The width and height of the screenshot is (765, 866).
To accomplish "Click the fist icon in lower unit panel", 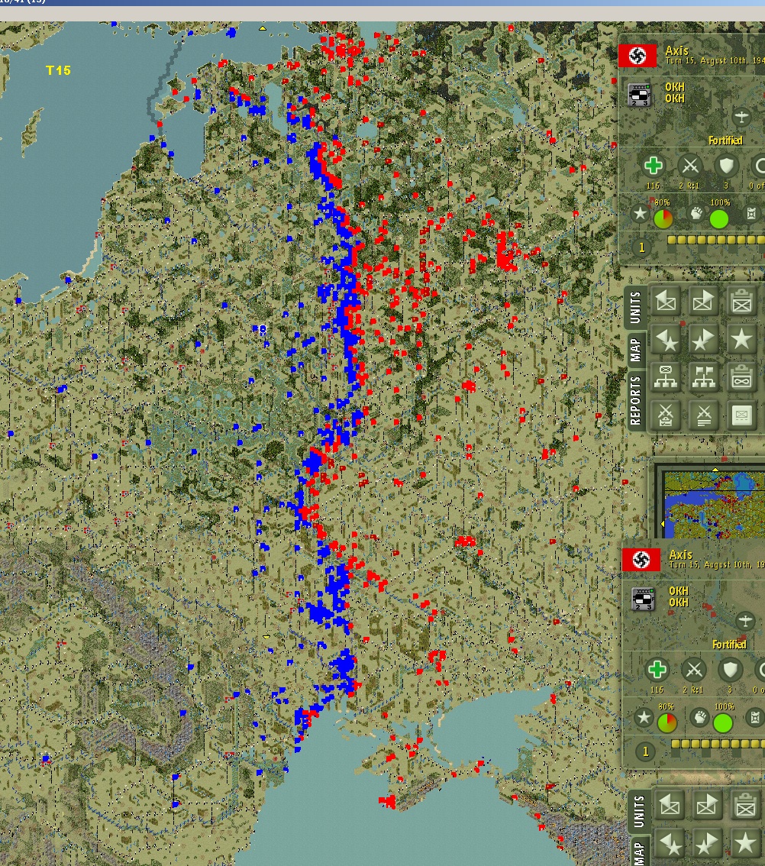I will (x=700, y=717).
